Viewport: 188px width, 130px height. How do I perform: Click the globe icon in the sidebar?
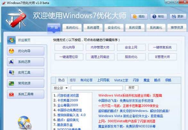25,123
